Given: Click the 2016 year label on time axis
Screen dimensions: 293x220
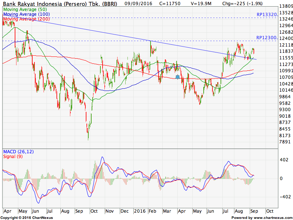Looking at the screenshot, I should (x=140, y=211).
